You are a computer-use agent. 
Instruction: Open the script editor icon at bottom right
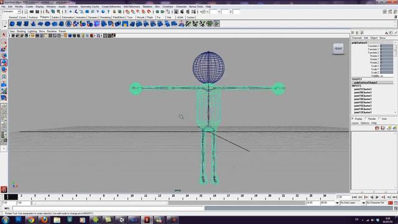pyautogui.click(x=396, y=208)
